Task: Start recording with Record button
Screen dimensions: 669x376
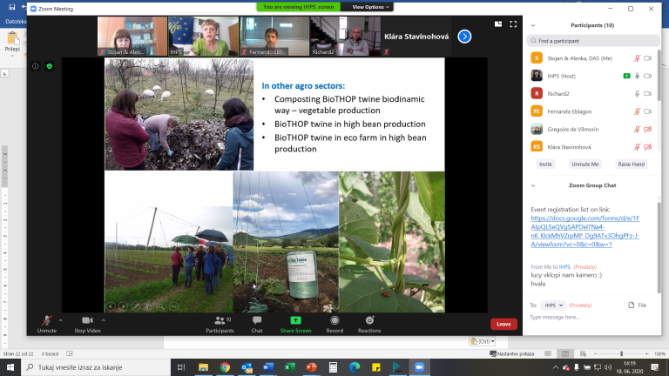Action: point(334,324)
